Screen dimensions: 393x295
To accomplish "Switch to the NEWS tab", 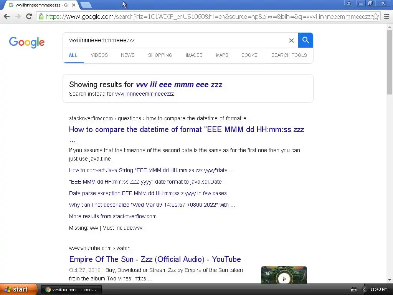I will [128, 55].
